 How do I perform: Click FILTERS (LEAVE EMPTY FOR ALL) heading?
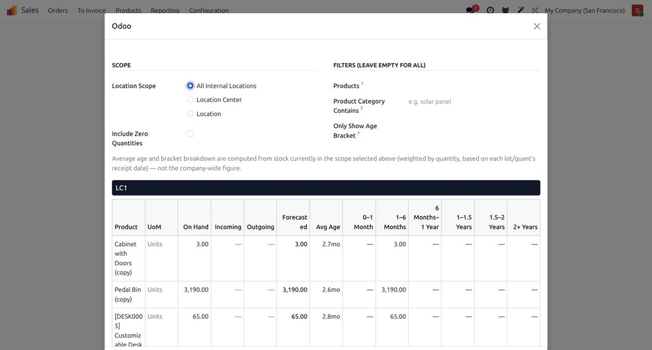pyautogui.click(x=379, y=66)
